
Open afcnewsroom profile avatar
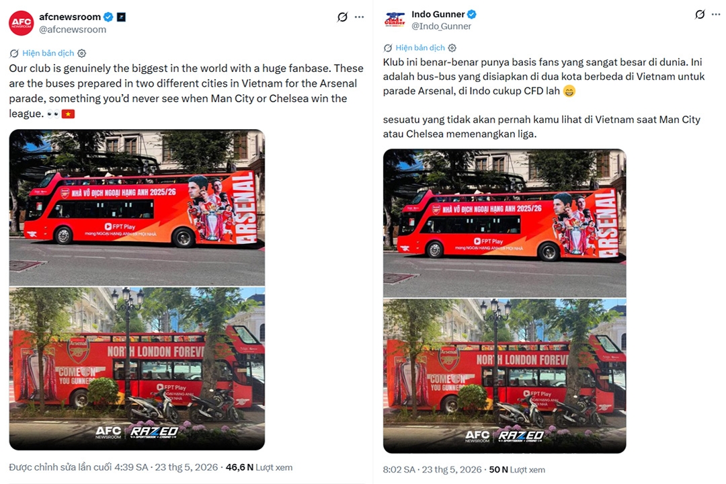coord(22,23)
